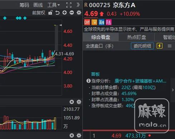Click the +10.09% change percentage
The image size is (175, 139).
click(130, 14)
